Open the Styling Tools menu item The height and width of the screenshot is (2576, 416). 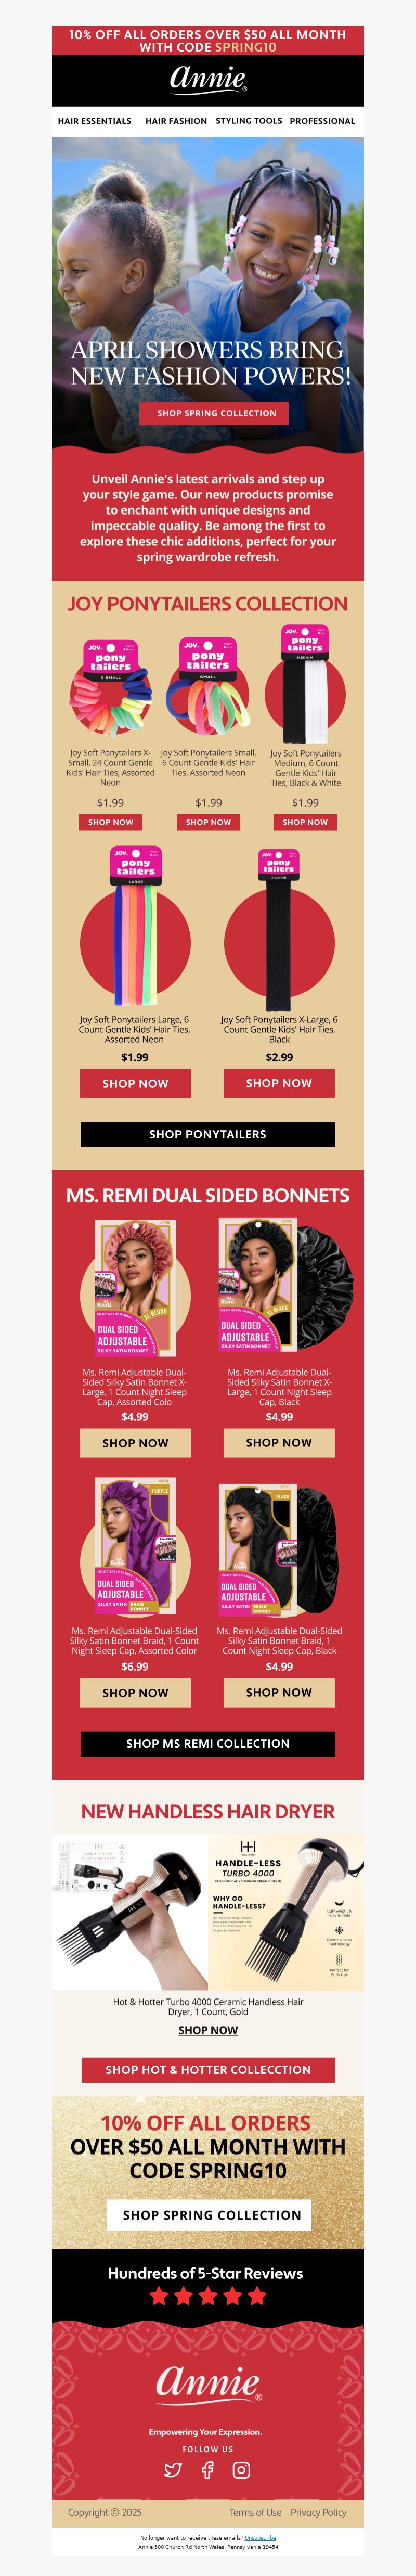tap(249, 121)
